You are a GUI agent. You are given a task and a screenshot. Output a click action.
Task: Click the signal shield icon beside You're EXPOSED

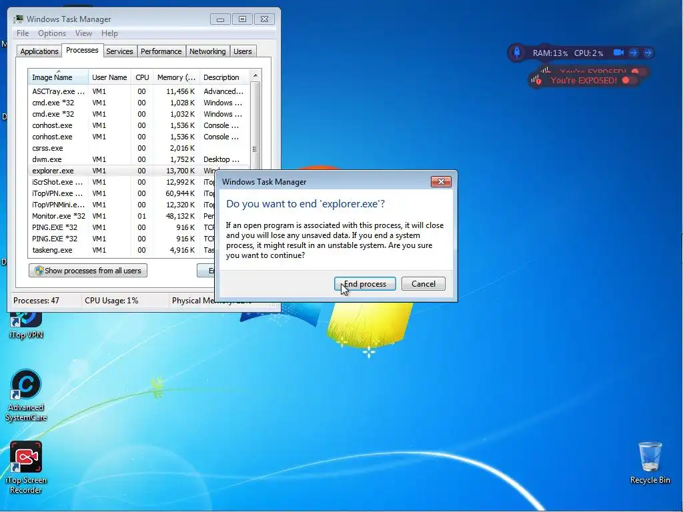[536, 80]
